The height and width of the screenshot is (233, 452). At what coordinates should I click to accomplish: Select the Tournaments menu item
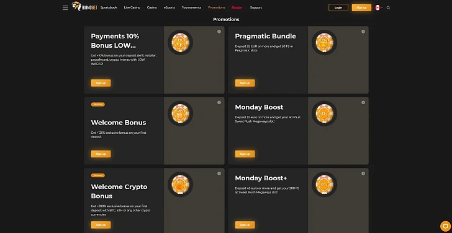tap(191, 7)
